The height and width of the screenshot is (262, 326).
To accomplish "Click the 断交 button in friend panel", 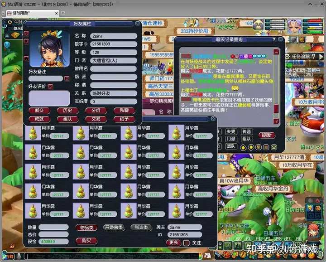I will (39, 111).
